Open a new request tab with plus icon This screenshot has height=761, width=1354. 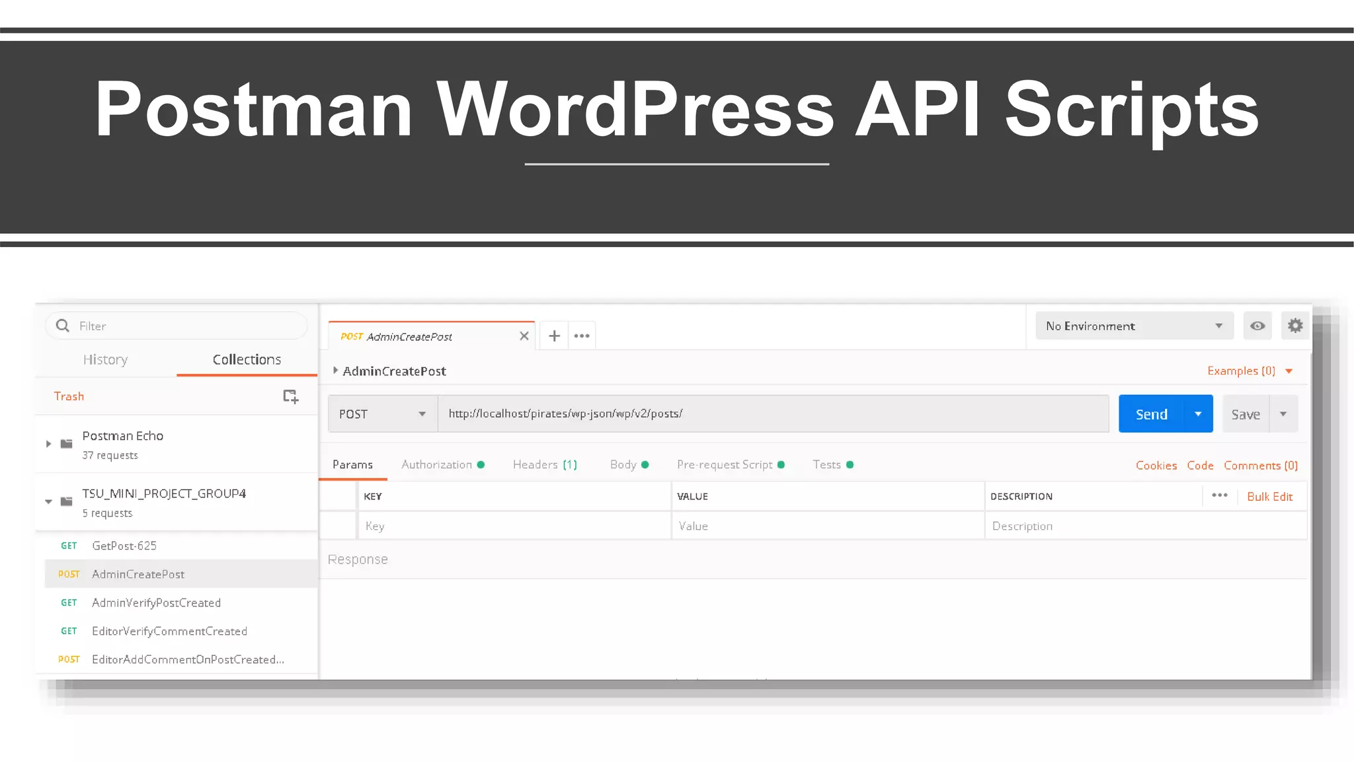click(x=554, y=336)
